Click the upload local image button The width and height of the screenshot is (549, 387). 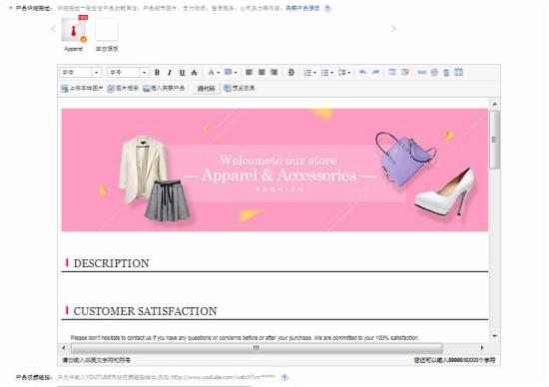point(82,88)
